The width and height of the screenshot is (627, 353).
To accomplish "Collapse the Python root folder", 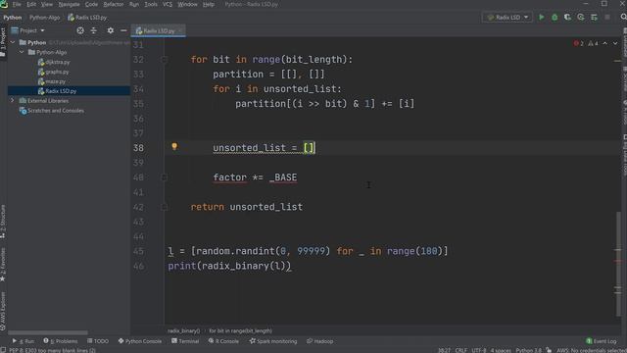I will 13,42.
